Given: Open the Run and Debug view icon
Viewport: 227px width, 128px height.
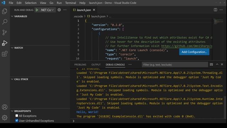Looking at the screenshot, I should click(x=5, y=43).
